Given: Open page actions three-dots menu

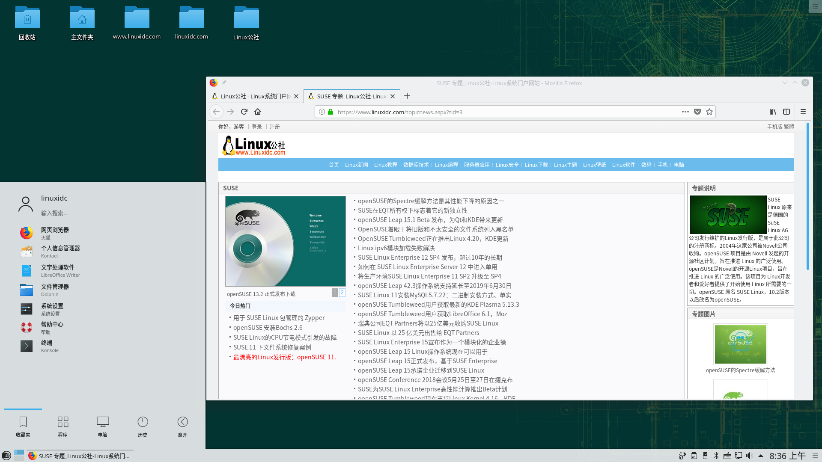Looking at the screenshot, I should point(685,112).
